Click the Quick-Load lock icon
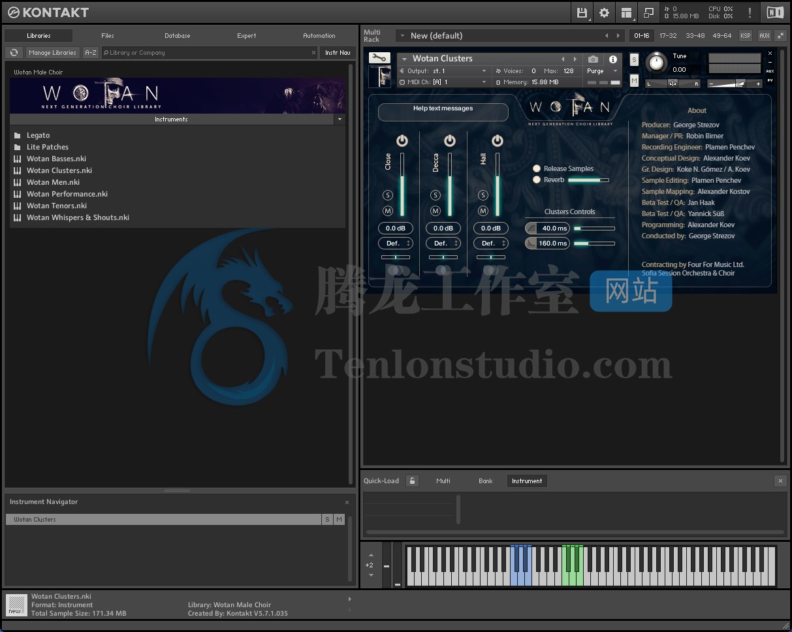 click(412, 481)
